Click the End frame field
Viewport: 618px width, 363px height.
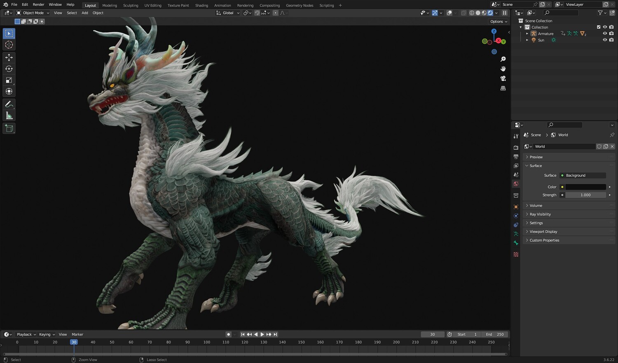coord(495,334)
